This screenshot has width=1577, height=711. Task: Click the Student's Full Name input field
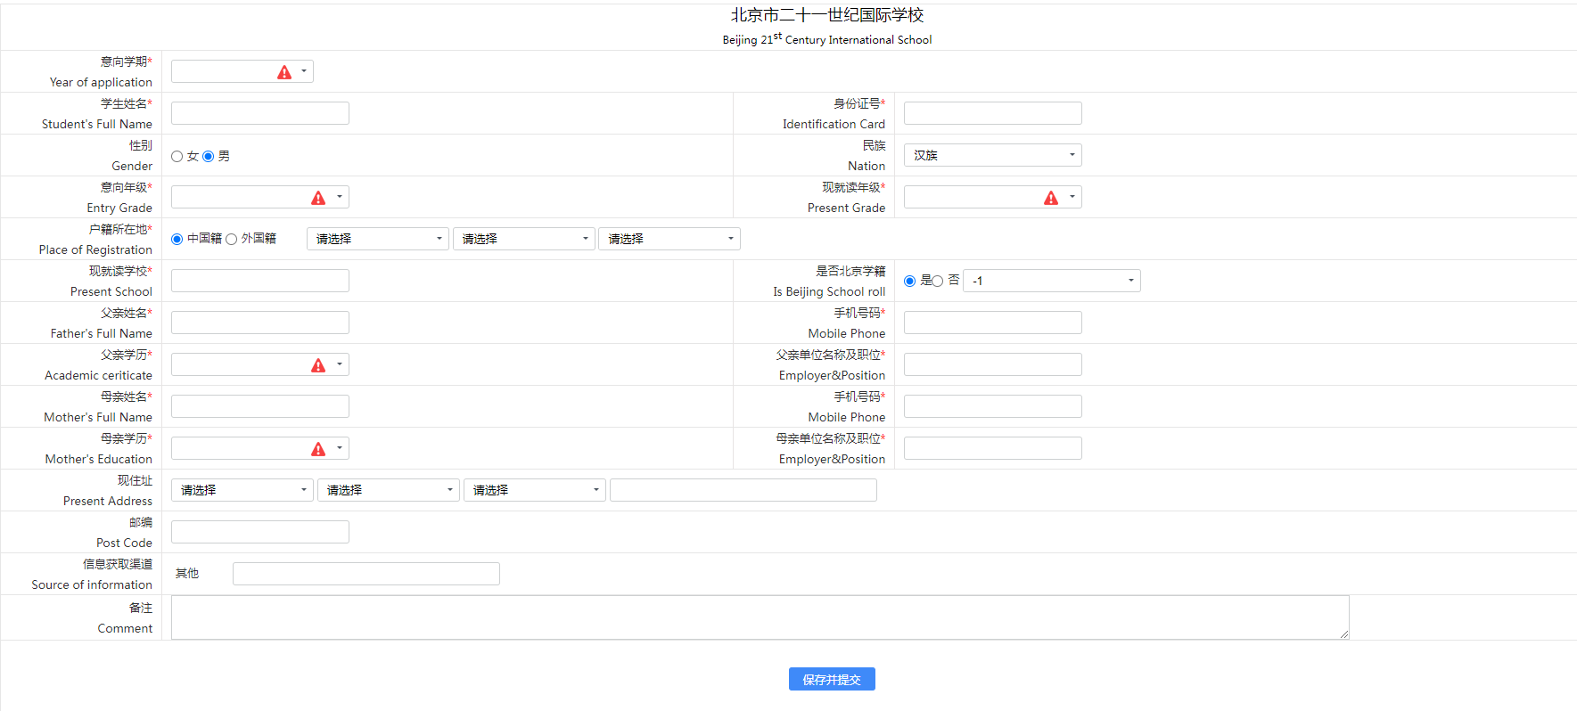(x=259, y=113)
